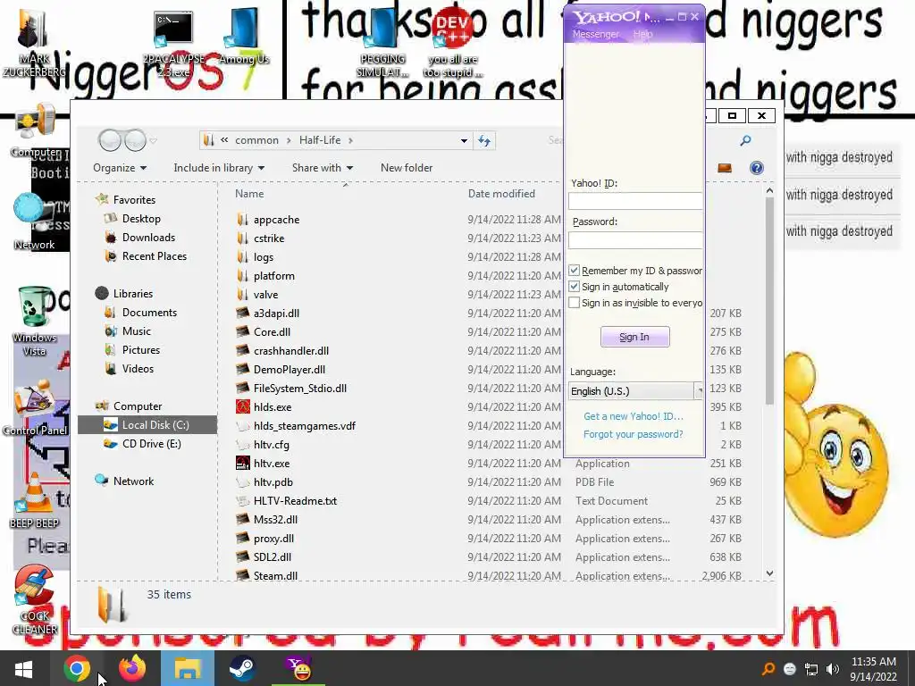The height and width of the screenshot is (686, 915).
Task: Sort files by Date modified column
Action: pyautogui.click(x=501, y=194)
